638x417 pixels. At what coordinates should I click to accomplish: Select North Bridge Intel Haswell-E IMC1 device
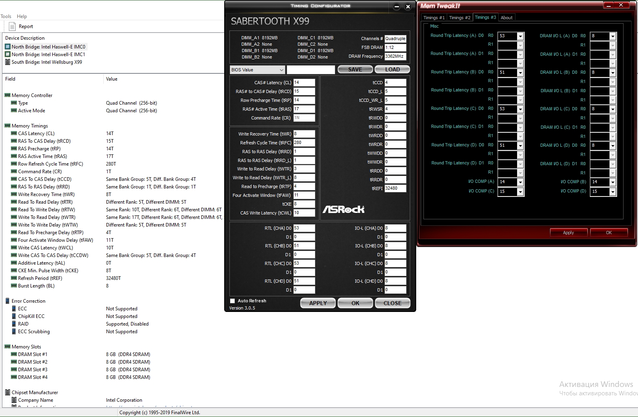tap(45, 55)
